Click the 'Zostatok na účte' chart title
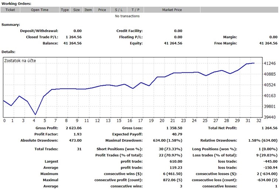279x189 pixels. [x=20, y=61]
